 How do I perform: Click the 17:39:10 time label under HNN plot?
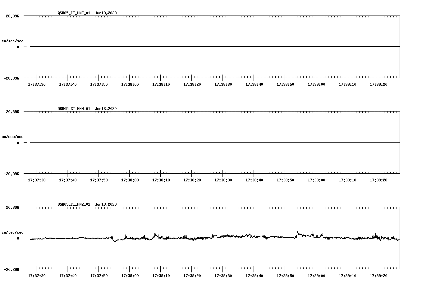(347, 180)
